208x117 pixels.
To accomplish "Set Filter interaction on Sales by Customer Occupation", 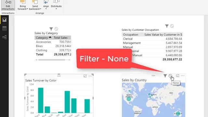I will [167, 26].
